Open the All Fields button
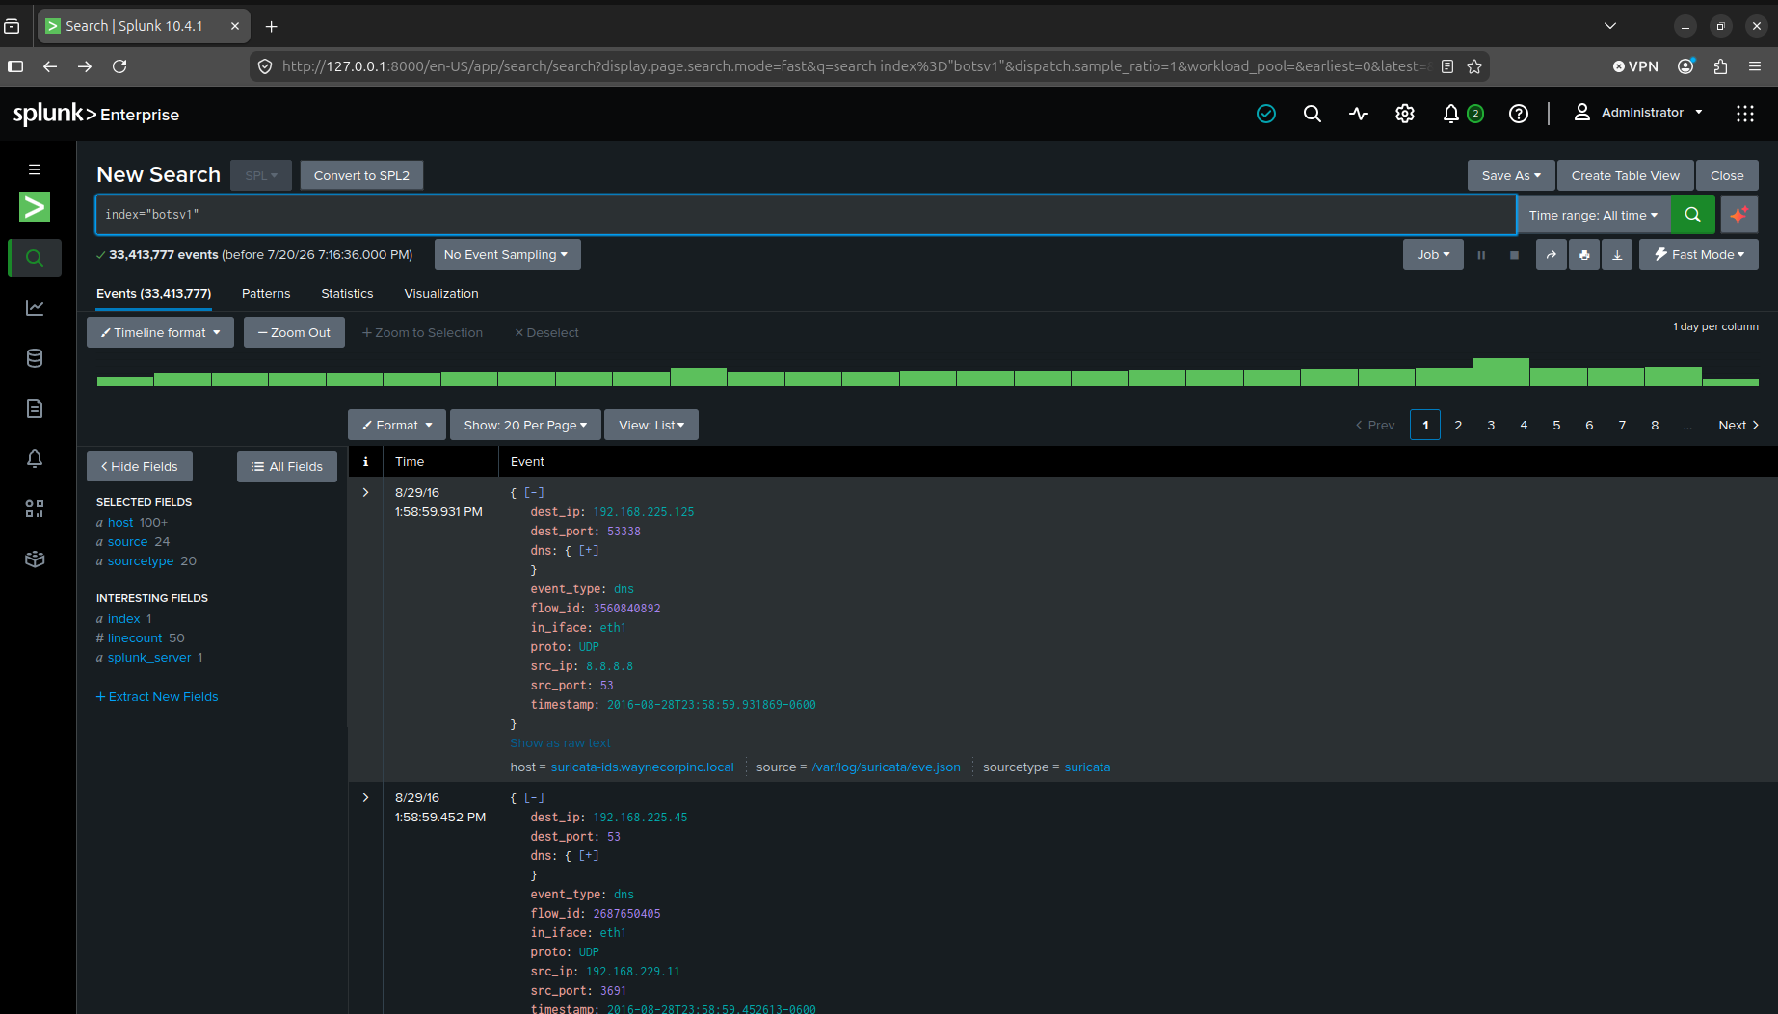This screenshot has height=1014, width=1778. tap(287, 466)
